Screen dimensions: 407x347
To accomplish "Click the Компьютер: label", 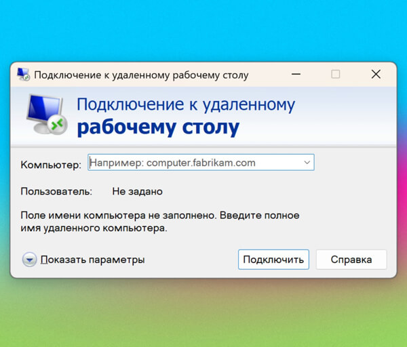I will pyautogui.click(x=51, y=165).
